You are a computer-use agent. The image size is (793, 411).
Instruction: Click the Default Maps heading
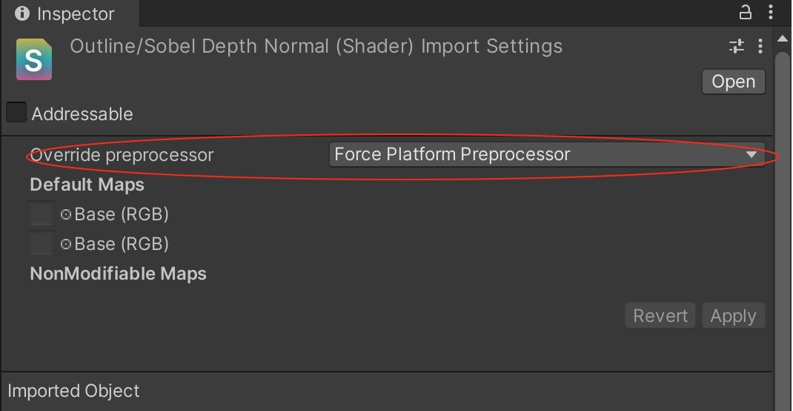87,184
